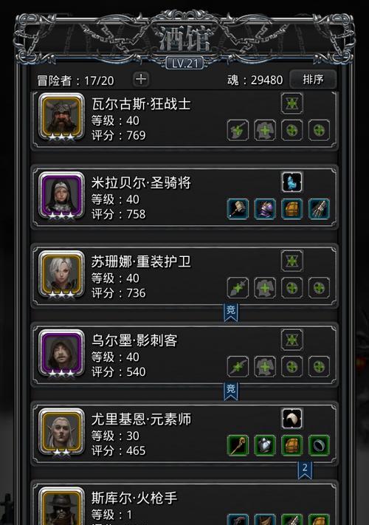Open the 排序 sort button
369x525 pixels.
[x=313, y=79]
